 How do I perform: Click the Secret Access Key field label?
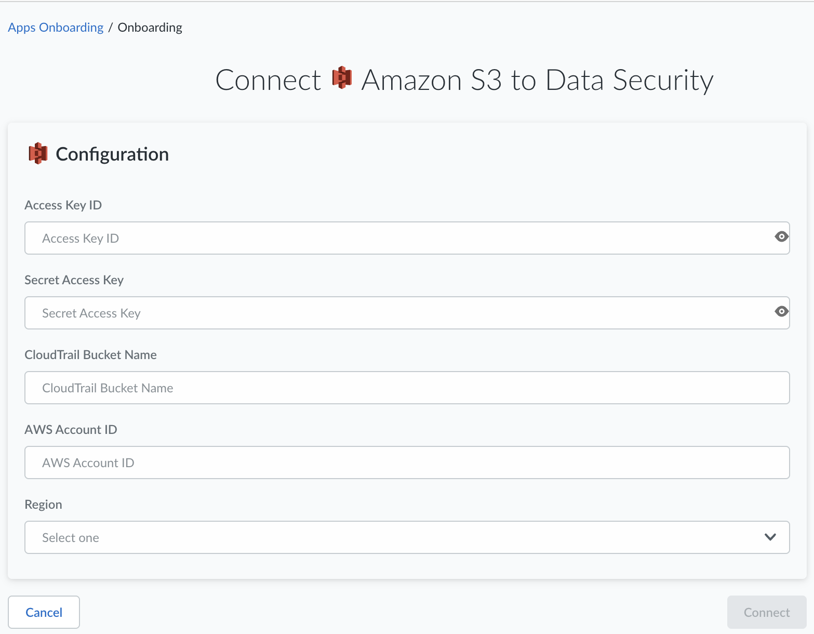pyautogui.click(x=74, y=280)
